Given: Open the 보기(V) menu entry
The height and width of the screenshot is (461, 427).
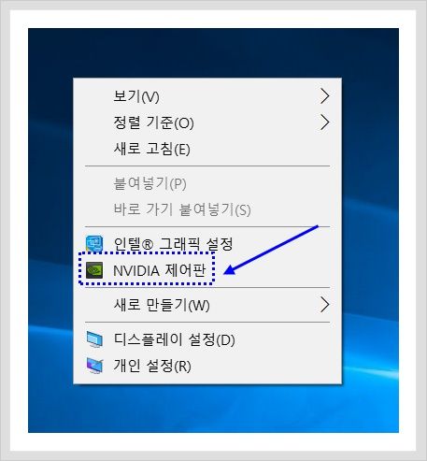Looking at the screenshot, I should (x=136, y=96).
